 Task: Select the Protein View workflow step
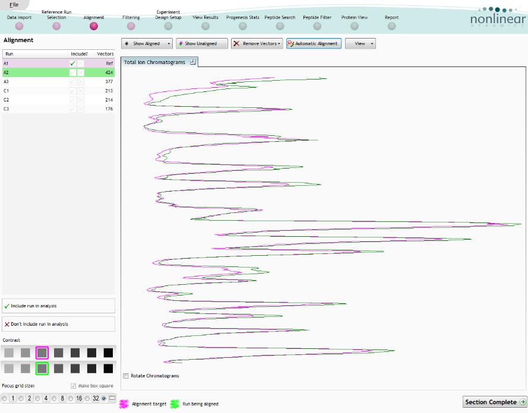(354, 26)
